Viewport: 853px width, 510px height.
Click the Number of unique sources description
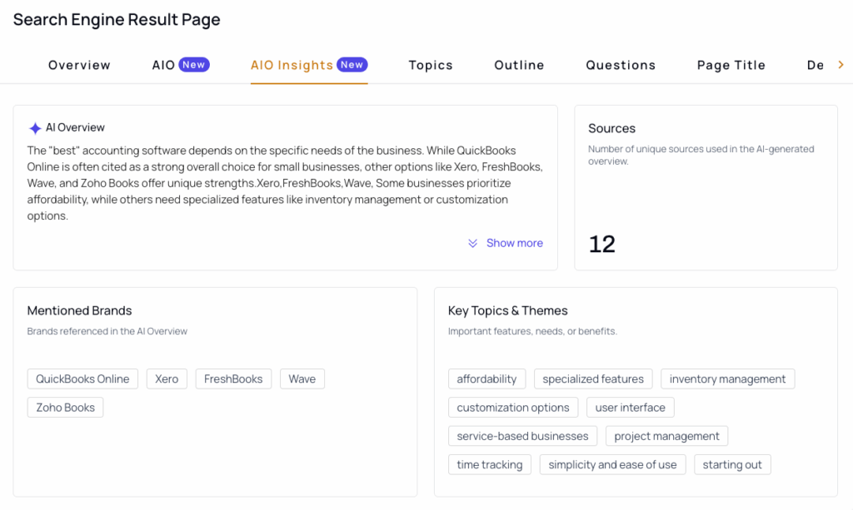(x=701, y=155)
